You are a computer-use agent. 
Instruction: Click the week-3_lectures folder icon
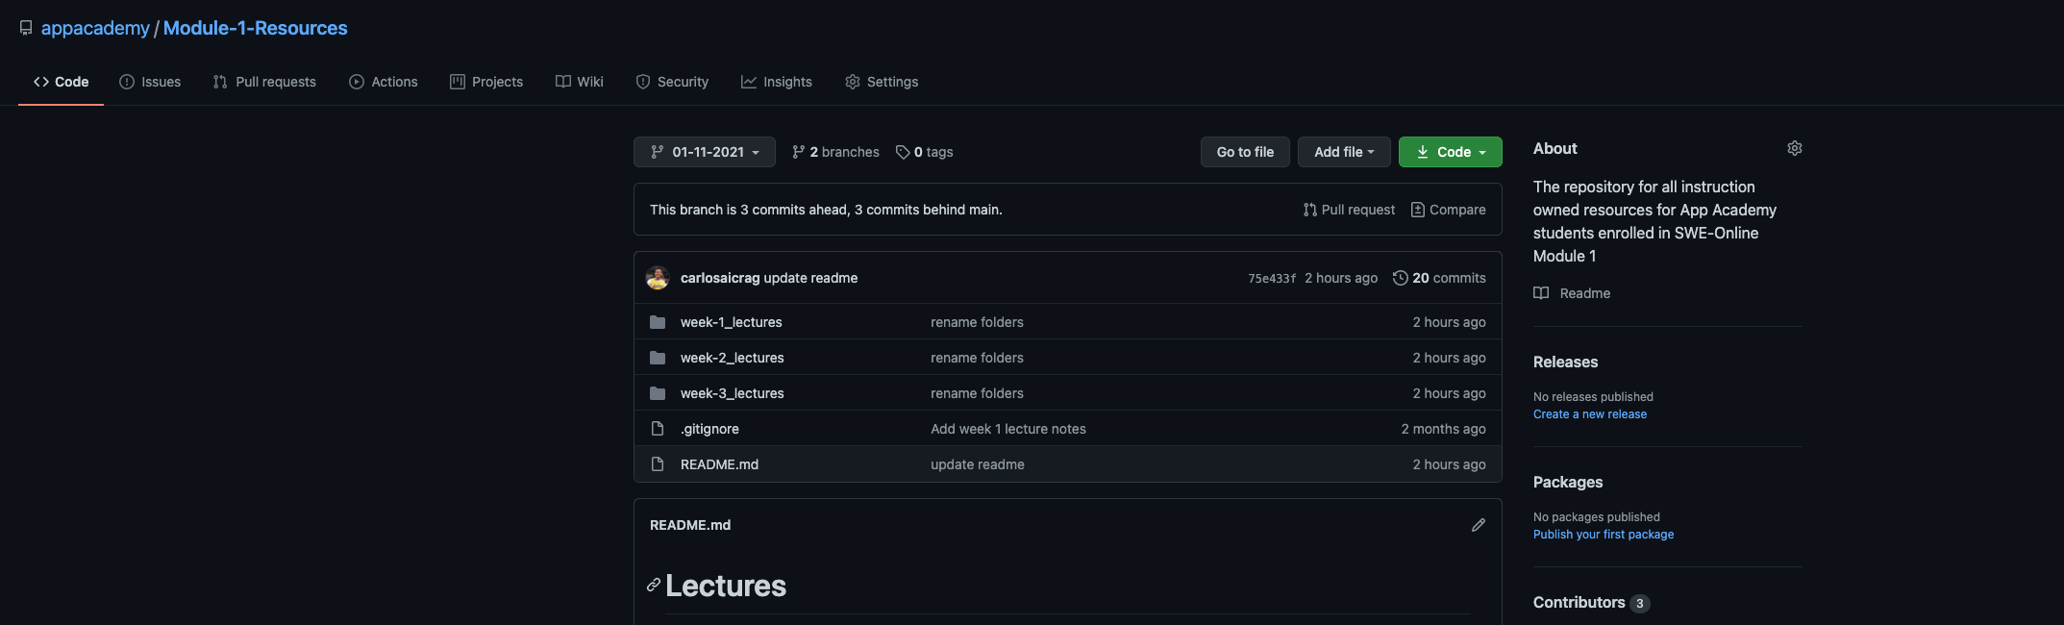pos(658,393)
